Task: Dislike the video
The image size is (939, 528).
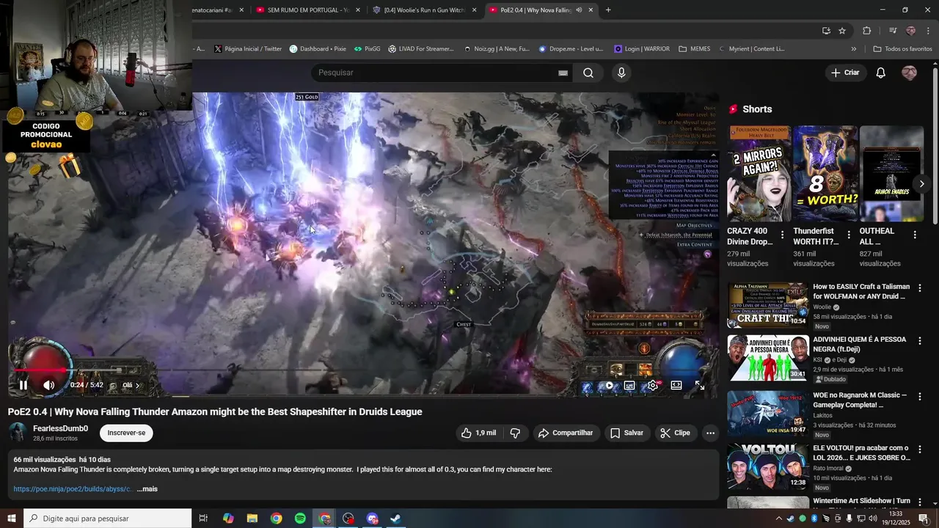Action: tap(515, 433)
